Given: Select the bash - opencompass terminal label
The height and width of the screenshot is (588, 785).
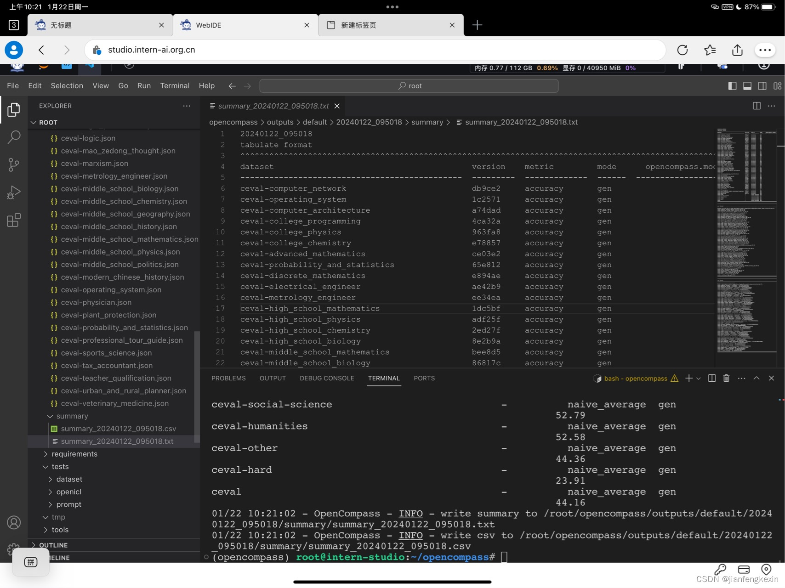Looking at the screenshot, I should [635, 379].
